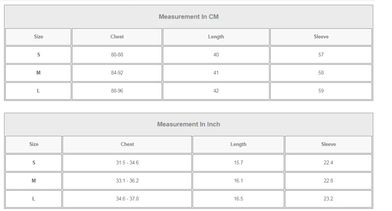Click sleeve value 23.2

point(328,199)
